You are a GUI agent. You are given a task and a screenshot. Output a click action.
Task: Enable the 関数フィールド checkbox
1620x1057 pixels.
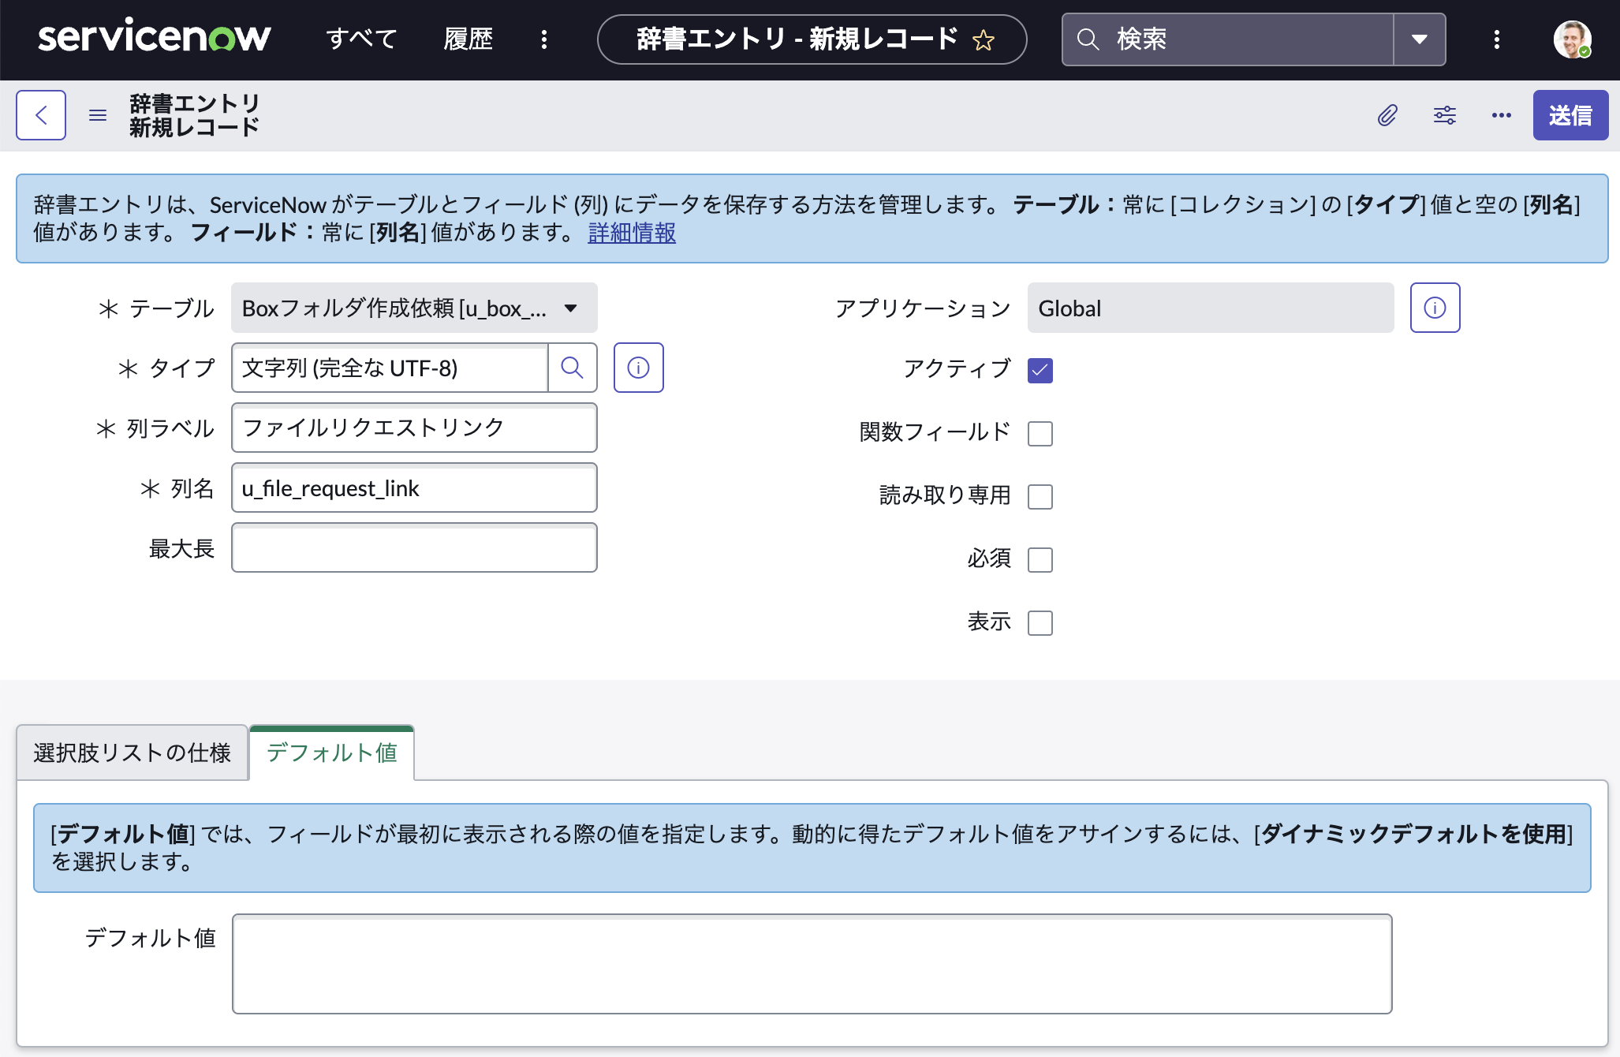pos(1040,433)
